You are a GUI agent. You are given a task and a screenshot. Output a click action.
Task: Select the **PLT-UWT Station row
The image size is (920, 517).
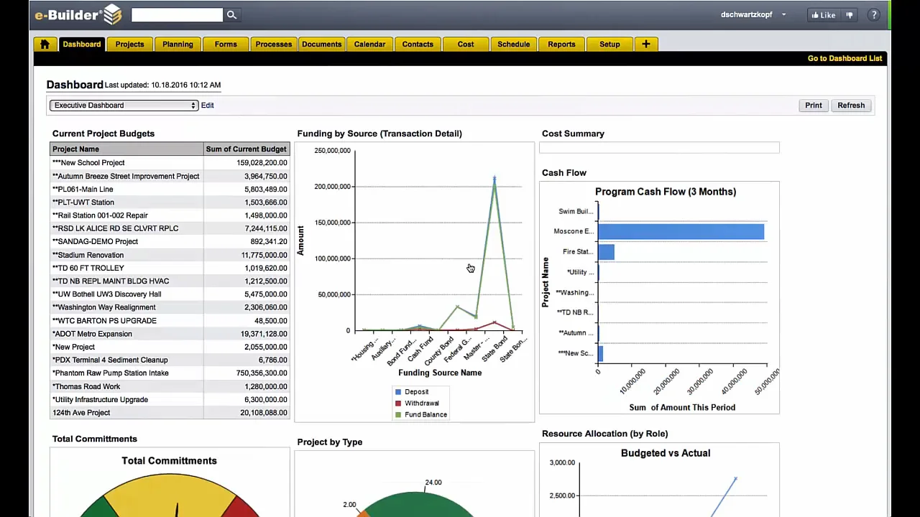[x=170, y=202]
